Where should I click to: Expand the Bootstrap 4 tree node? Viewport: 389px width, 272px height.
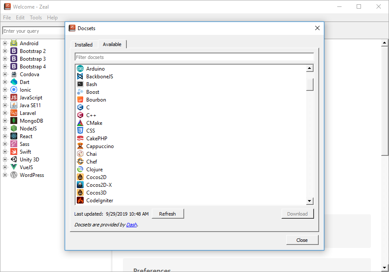tap(5, 66)
